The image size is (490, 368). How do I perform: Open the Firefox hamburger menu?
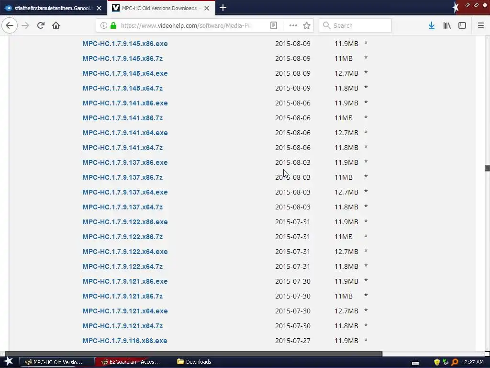click(480, 25)
